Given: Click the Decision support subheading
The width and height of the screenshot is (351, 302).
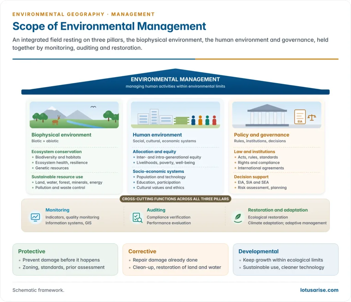Looking at the screenshot, I should click(x=251, y=177).
